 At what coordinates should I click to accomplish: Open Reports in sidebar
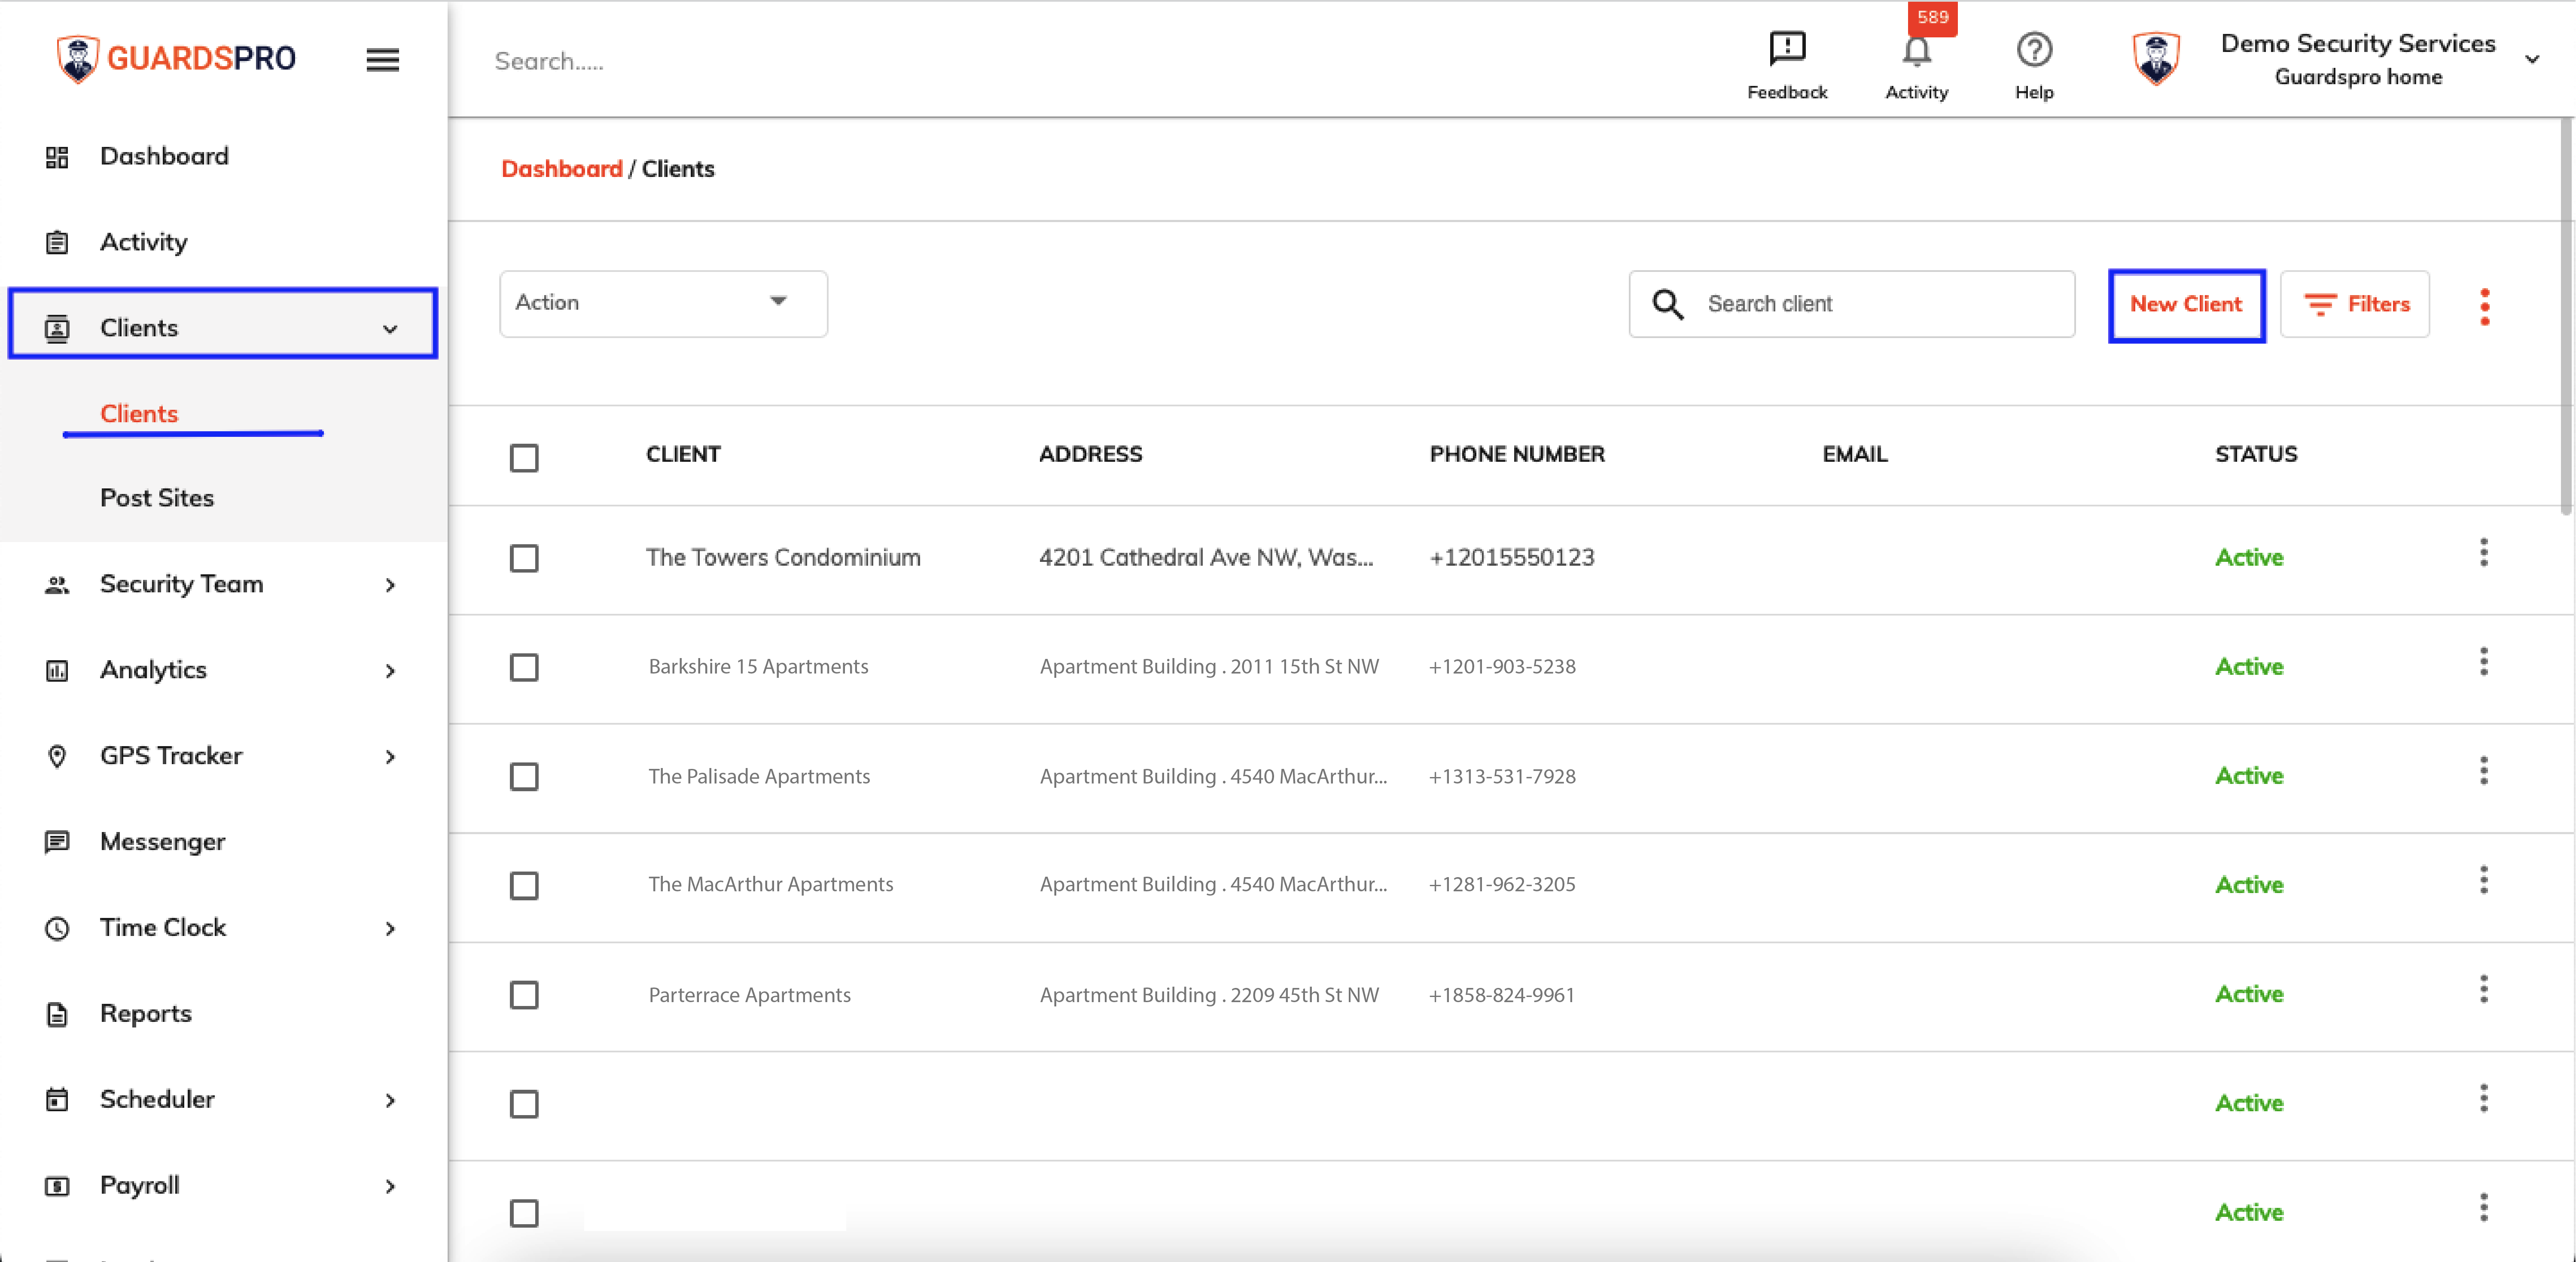pos(145,1014)
